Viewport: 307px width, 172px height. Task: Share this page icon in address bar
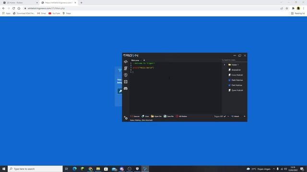coord(282,9)
